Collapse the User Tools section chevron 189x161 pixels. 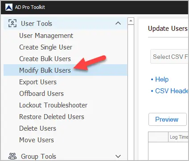coord(118,23)
